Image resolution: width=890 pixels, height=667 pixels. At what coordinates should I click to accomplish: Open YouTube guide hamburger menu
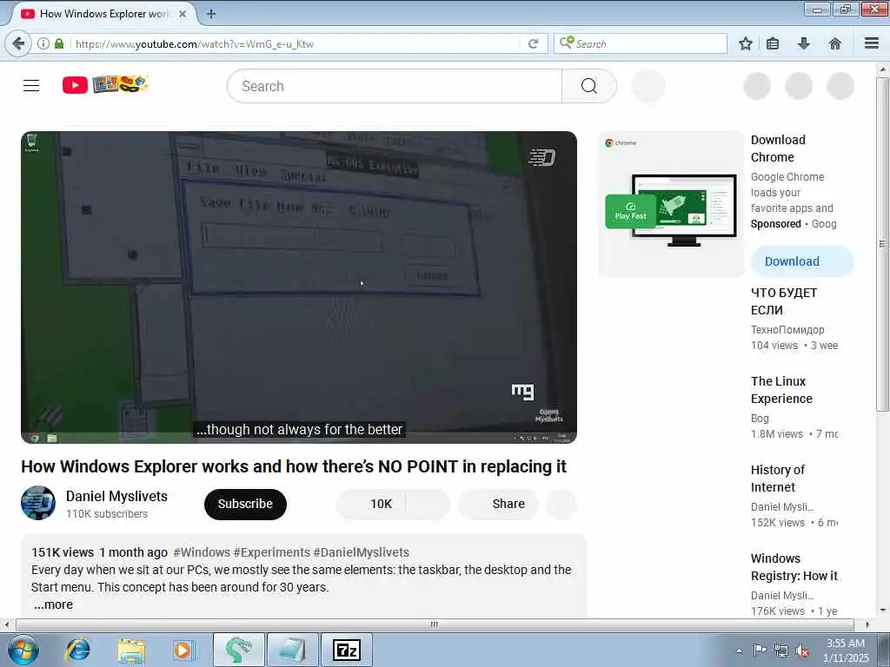click(x=31, y=86)
